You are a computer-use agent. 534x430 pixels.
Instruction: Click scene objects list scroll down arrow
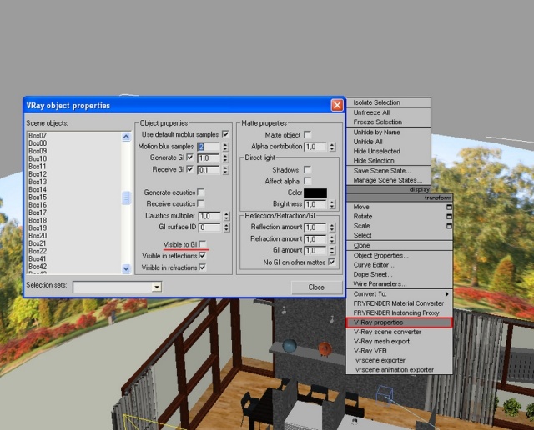126,268
